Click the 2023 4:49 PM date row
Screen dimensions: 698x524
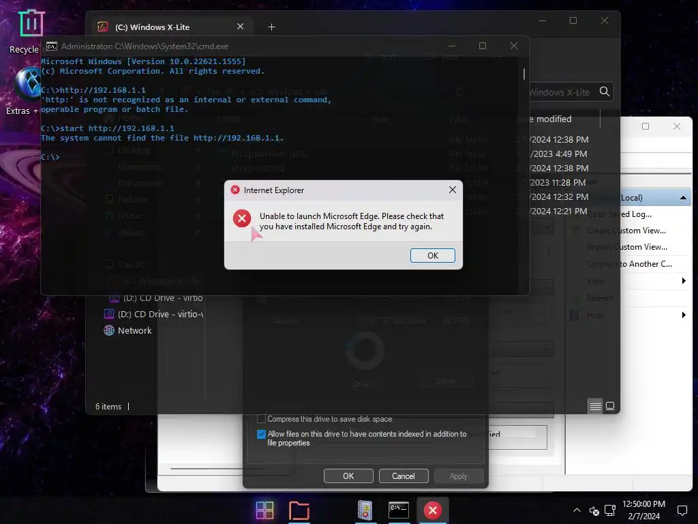pos(560,154)
